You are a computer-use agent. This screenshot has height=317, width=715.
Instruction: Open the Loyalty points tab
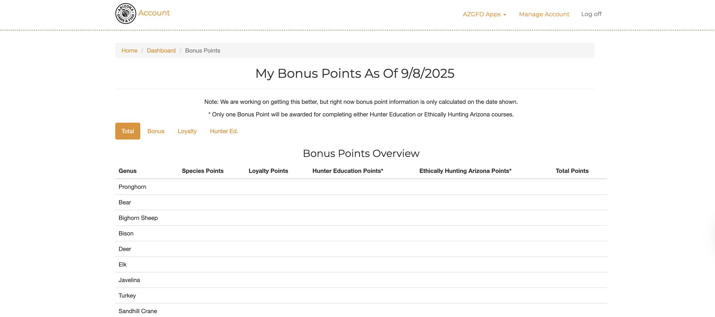tap(187, 131)
